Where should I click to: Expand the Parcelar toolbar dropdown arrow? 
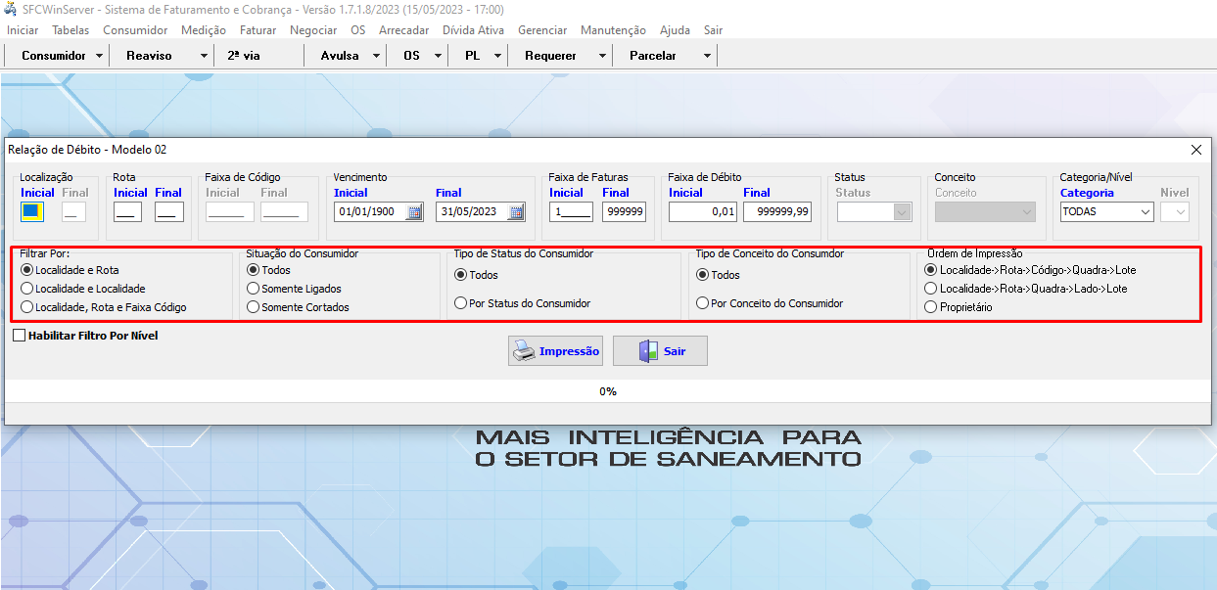click(707, 56)
